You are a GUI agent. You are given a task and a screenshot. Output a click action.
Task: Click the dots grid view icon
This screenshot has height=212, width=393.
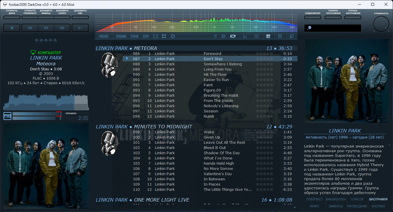(x=256, y=36)
